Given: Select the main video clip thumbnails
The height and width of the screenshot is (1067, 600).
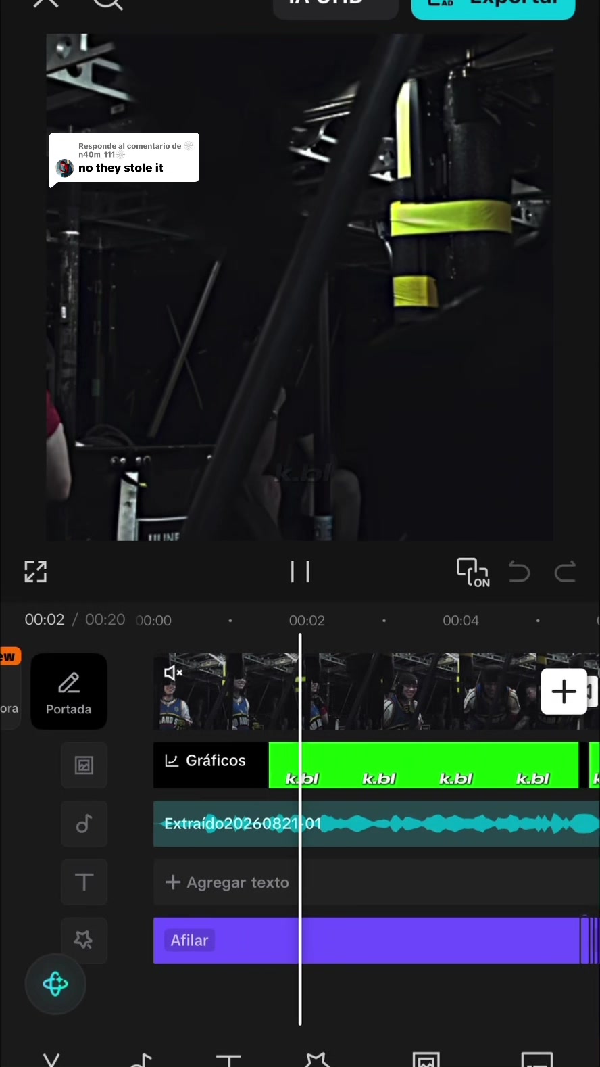Looking at the screenshot, I should [376, 691].
